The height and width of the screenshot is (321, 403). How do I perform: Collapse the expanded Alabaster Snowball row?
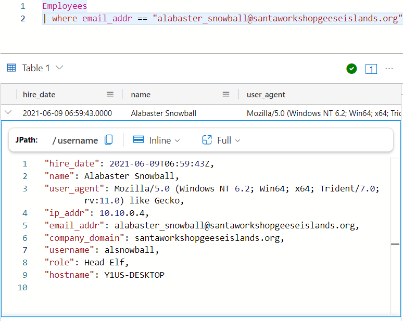click(x=8, y=112)
